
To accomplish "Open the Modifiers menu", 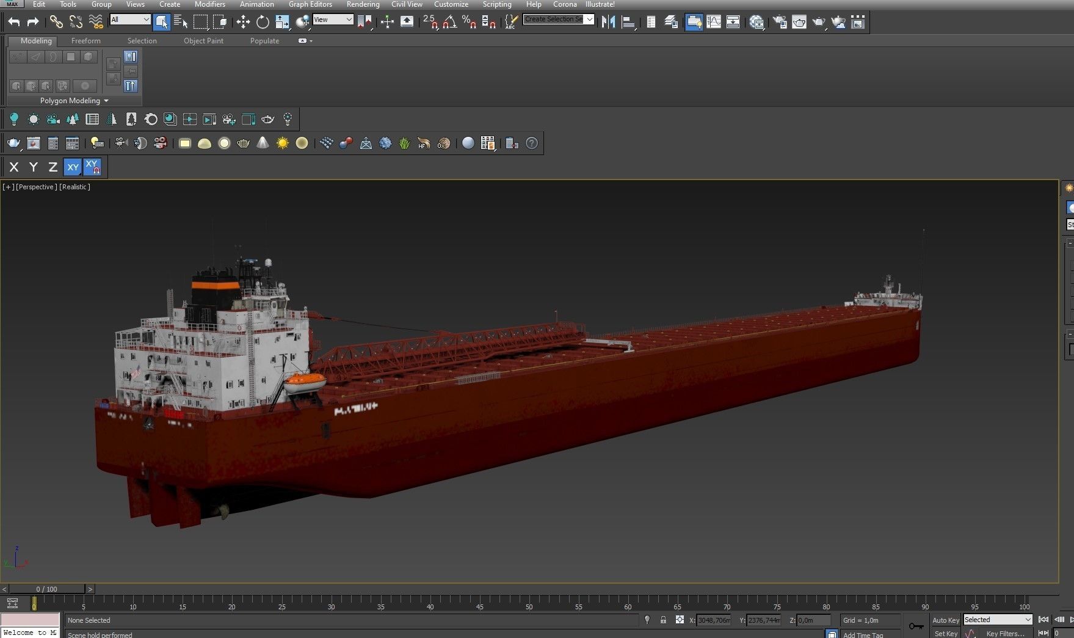I will [209, 4].
